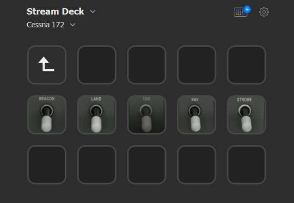Select the empty key below STROBE switch

(246, 165)
